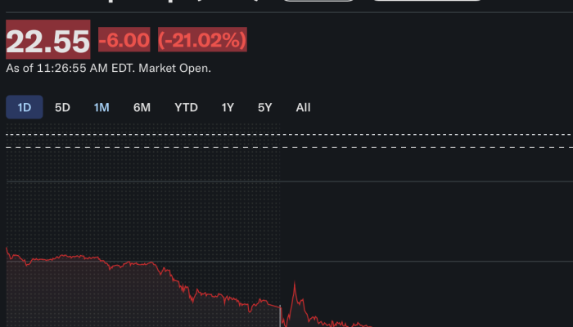Click the start of the red price line
The width and height of the screenshot is (573, 327).
tap(7, 249)
